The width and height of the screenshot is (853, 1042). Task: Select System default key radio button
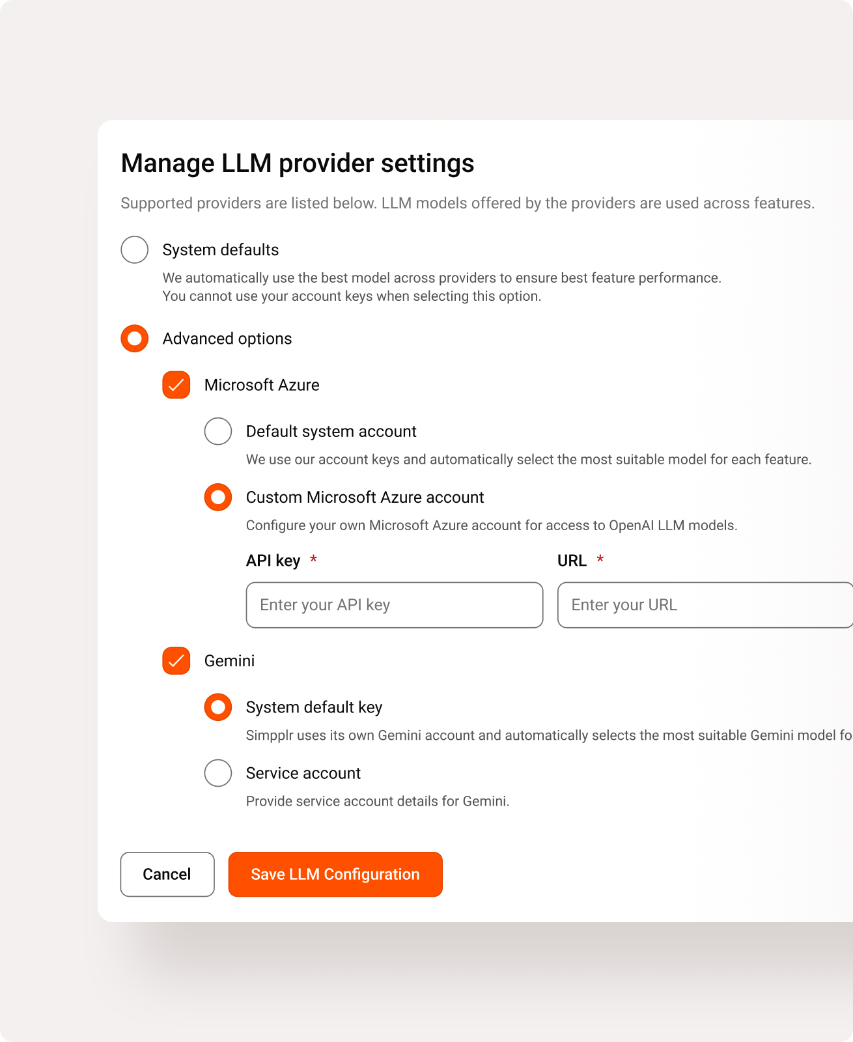click(218, 707)
